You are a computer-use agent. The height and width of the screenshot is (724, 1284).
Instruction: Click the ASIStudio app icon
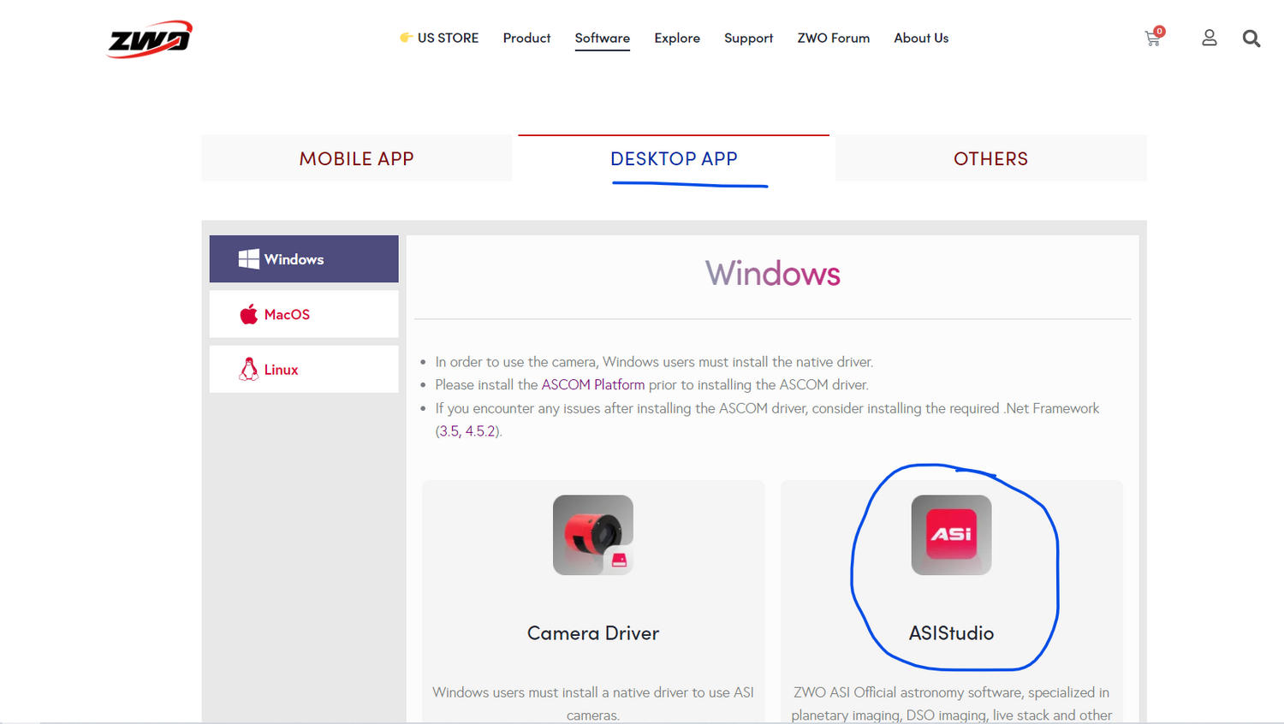pyautogui.click(x=951, y=535)
